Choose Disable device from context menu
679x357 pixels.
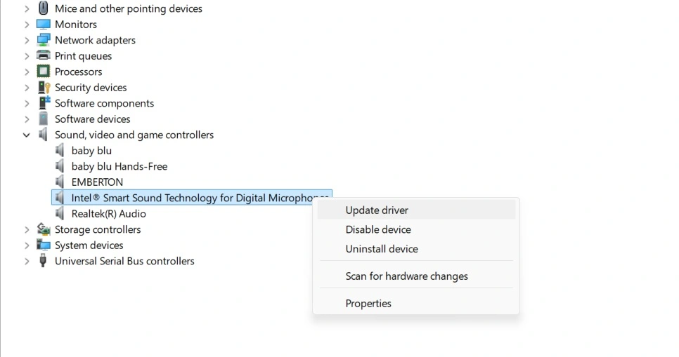coord(416,229)
